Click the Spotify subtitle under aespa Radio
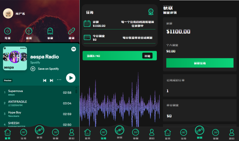Viewport: 239px width, 141px height. [x=35, y=62]
